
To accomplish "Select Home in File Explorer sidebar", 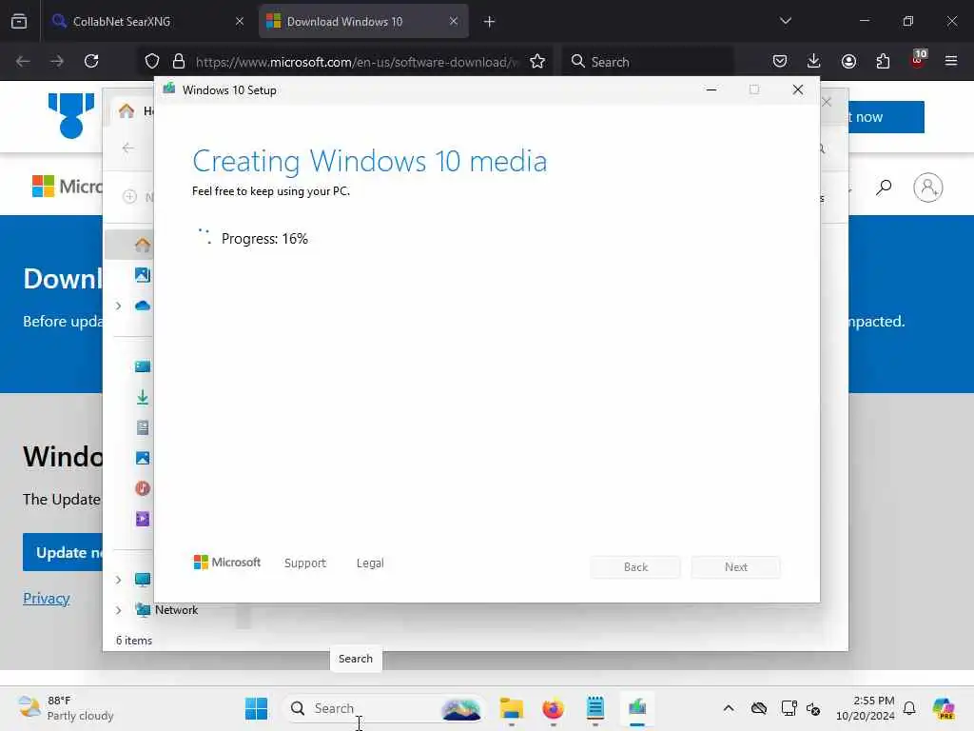I will (x=143, y=245).
